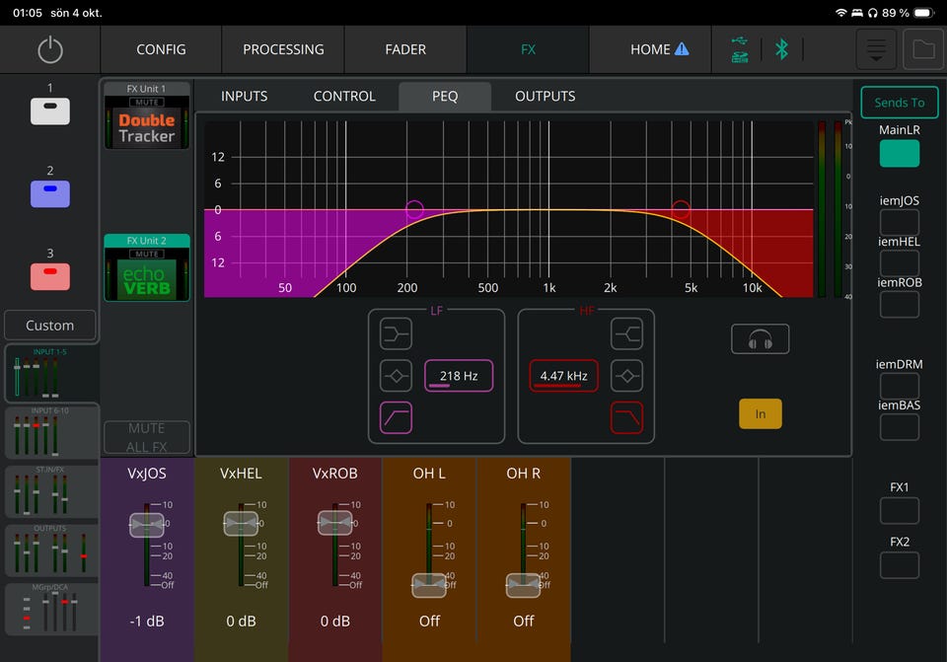Trigger white soft key 1
The image size is (947, 662).
(x=50, y=111)
